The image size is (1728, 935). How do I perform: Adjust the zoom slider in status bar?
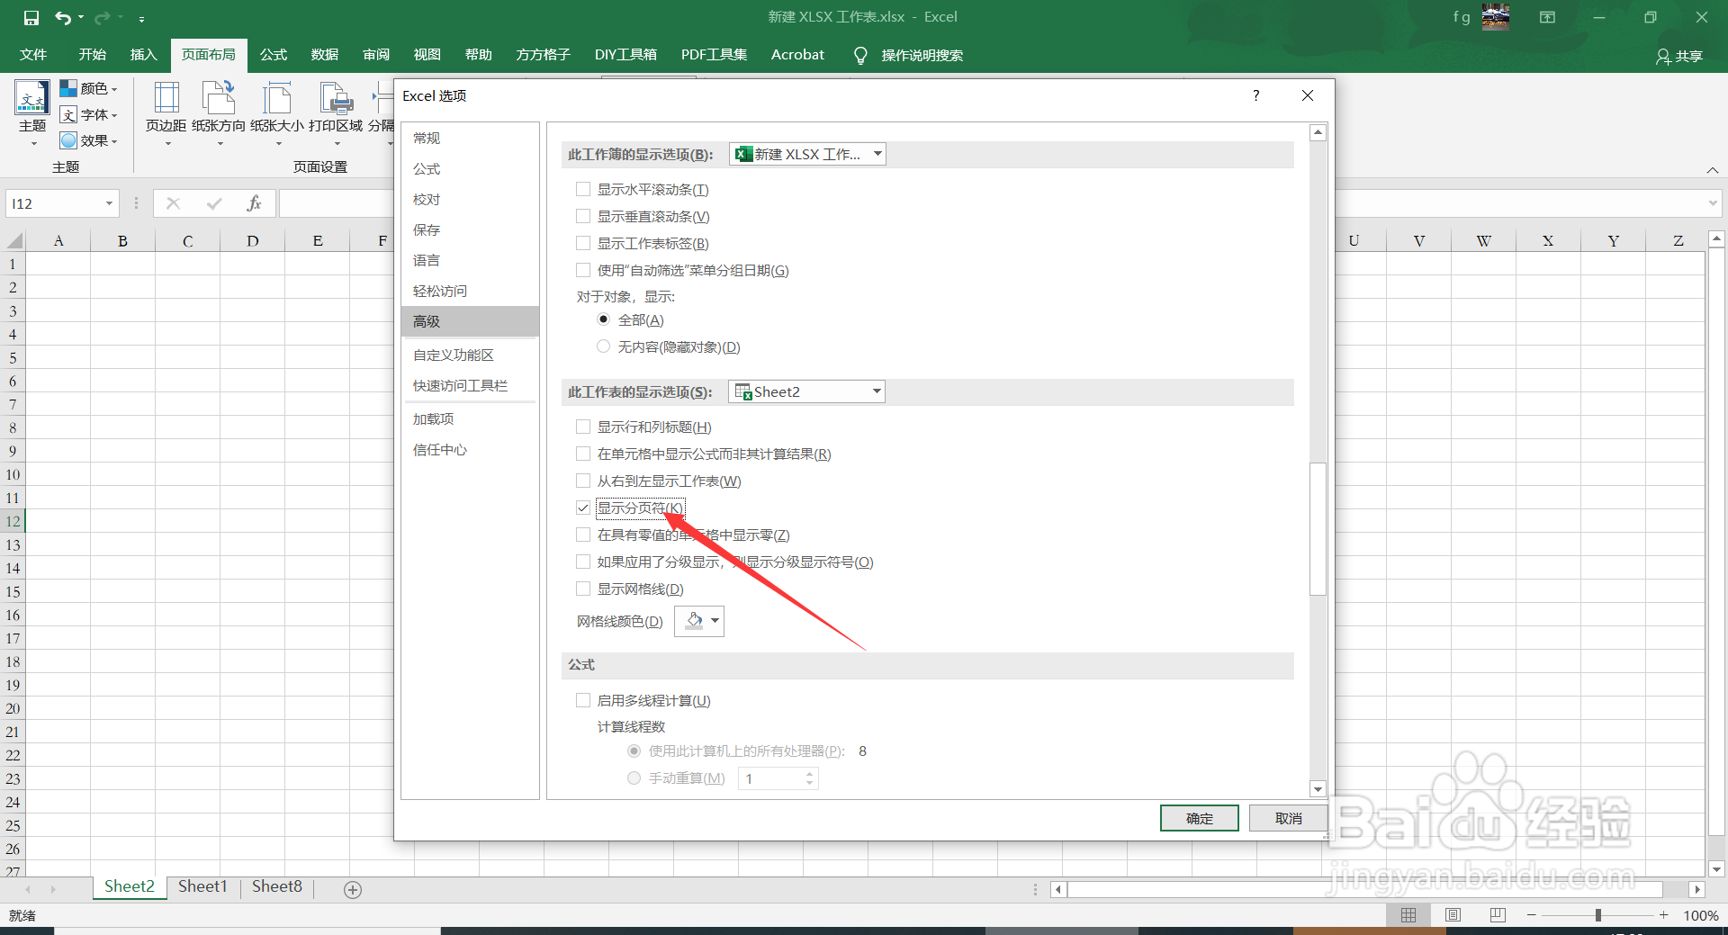[x=1597, y=914]
